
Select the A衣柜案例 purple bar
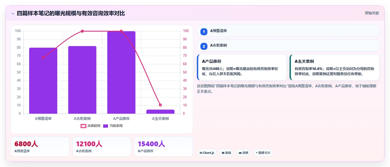82,80
